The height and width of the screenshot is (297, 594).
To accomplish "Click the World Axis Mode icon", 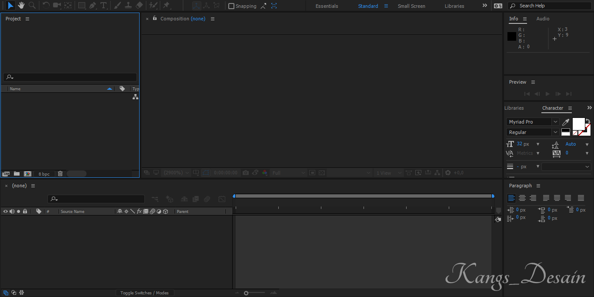I will click(x=206, y=6).
